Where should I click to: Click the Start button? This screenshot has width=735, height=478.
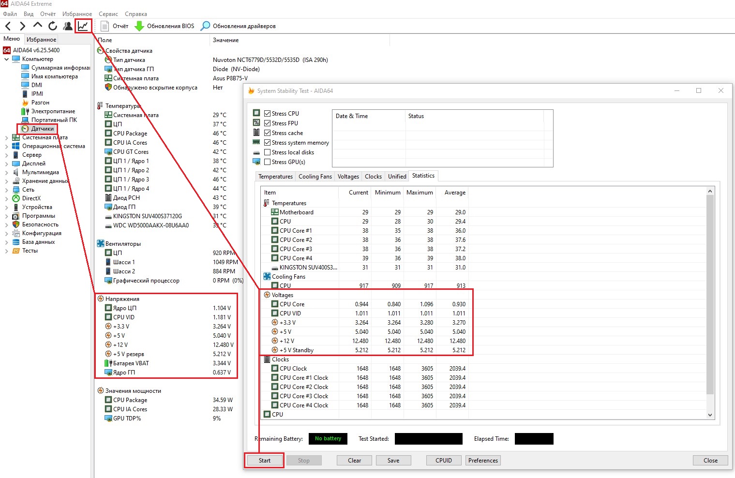point(265,461)
